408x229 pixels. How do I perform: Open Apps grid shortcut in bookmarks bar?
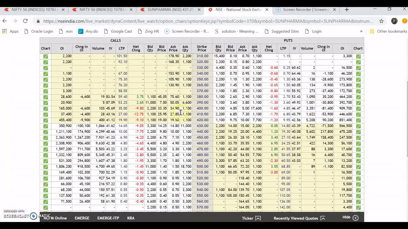tap(10, 31)
